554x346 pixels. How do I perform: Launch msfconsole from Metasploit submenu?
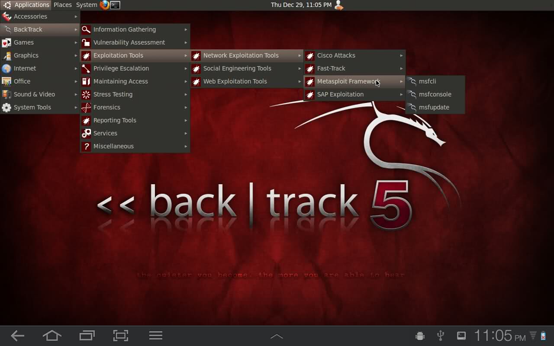435,94
